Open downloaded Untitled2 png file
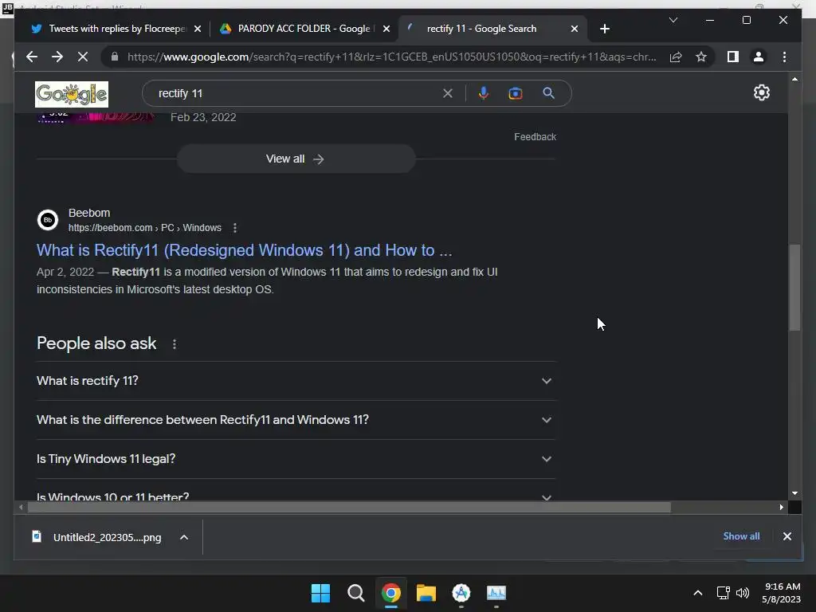The height and width of the screenshot is (612, 816). [99, 537]
